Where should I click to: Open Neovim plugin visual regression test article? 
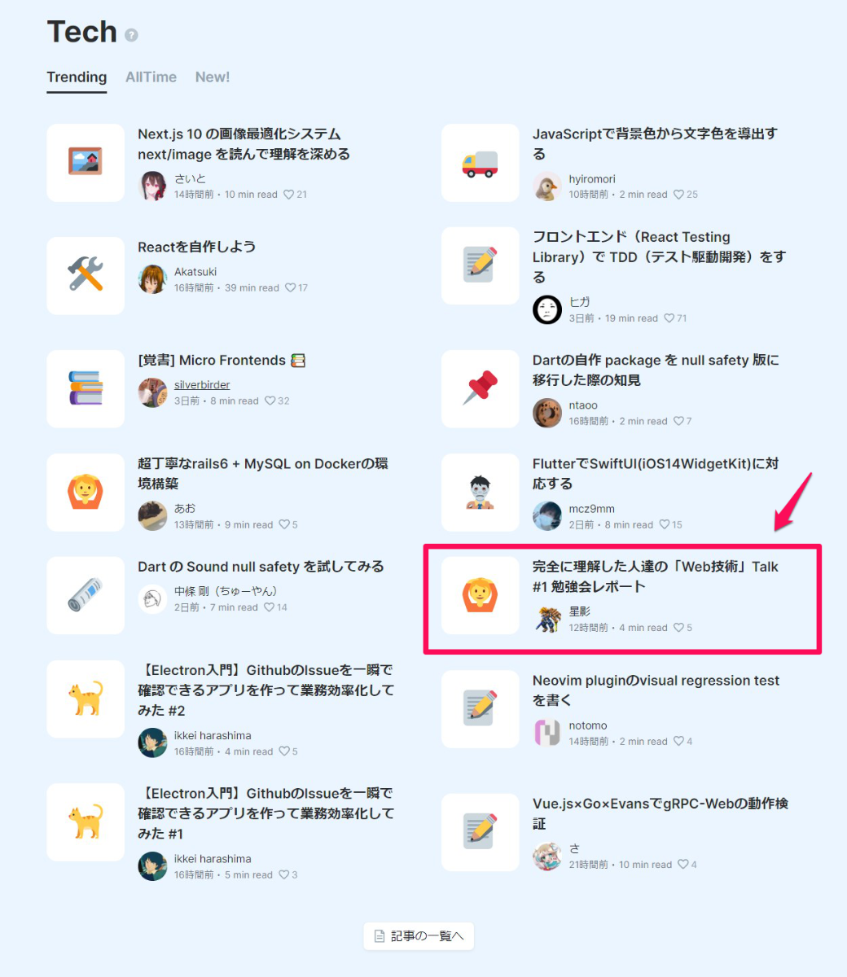(x=656, y=690)
